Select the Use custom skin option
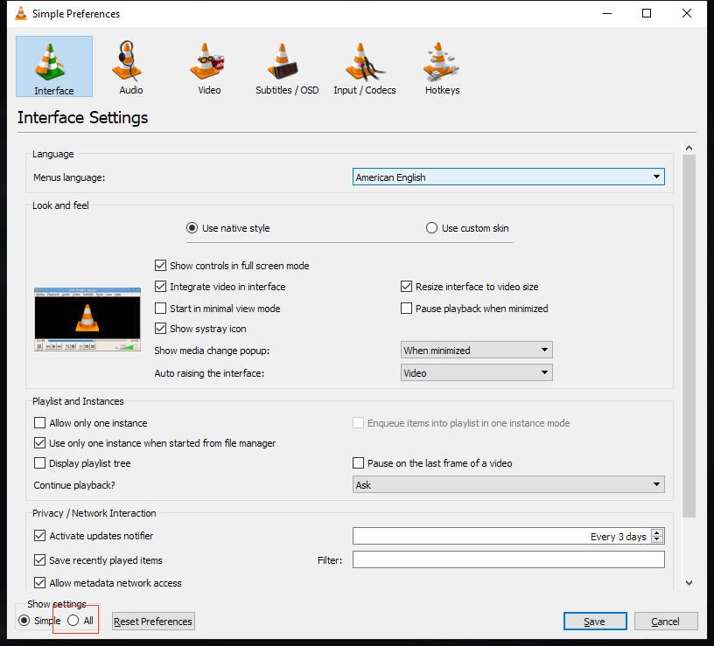Viewport: 714px width, 646px height. [x=431, y=227]
